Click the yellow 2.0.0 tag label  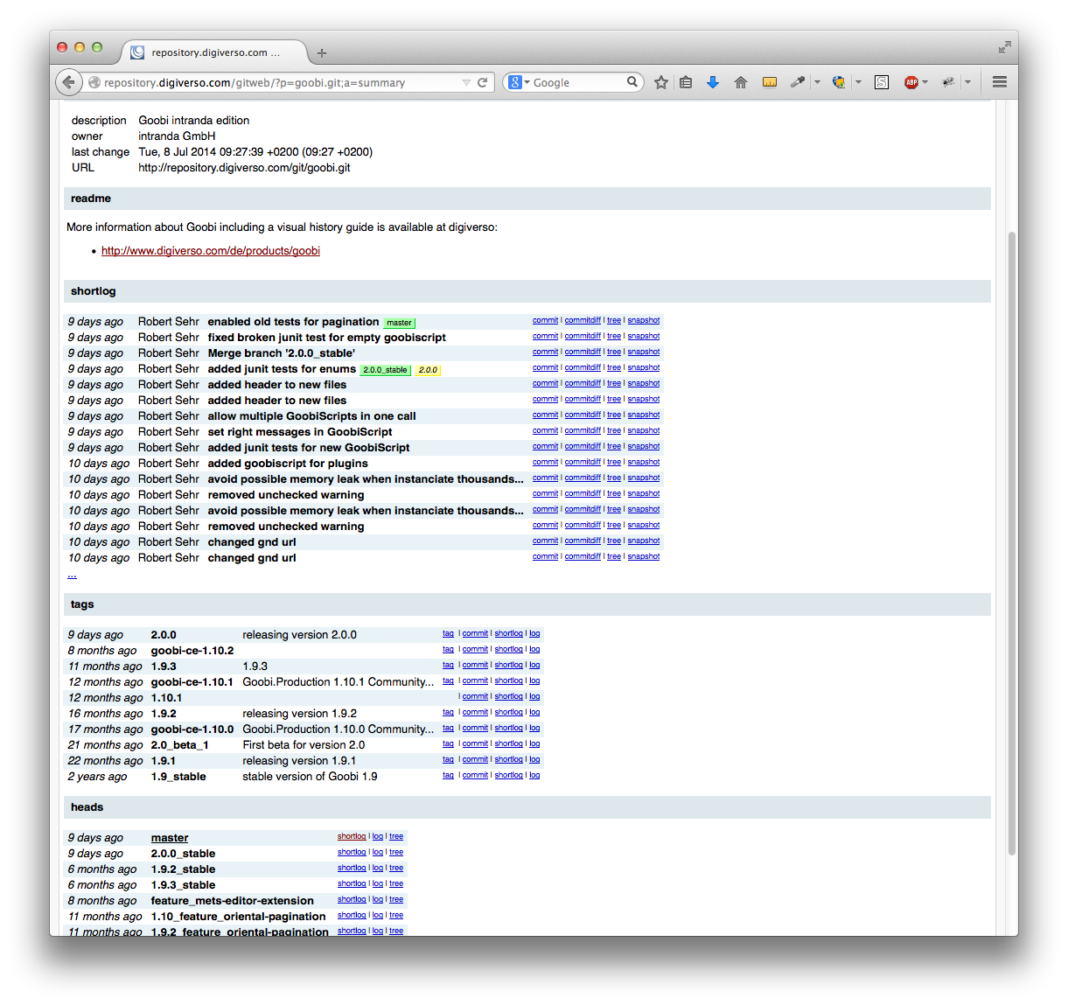(428, 370)
